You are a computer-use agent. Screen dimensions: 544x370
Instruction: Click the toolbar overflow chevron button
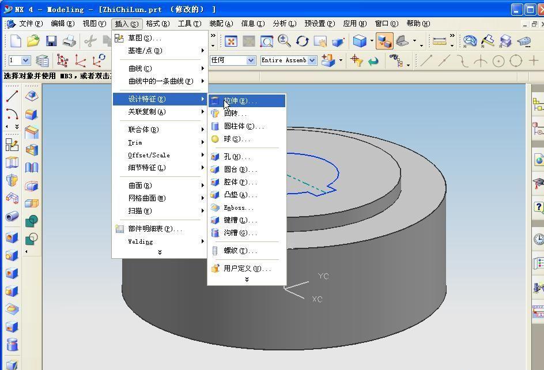click(x=452, y=35)
